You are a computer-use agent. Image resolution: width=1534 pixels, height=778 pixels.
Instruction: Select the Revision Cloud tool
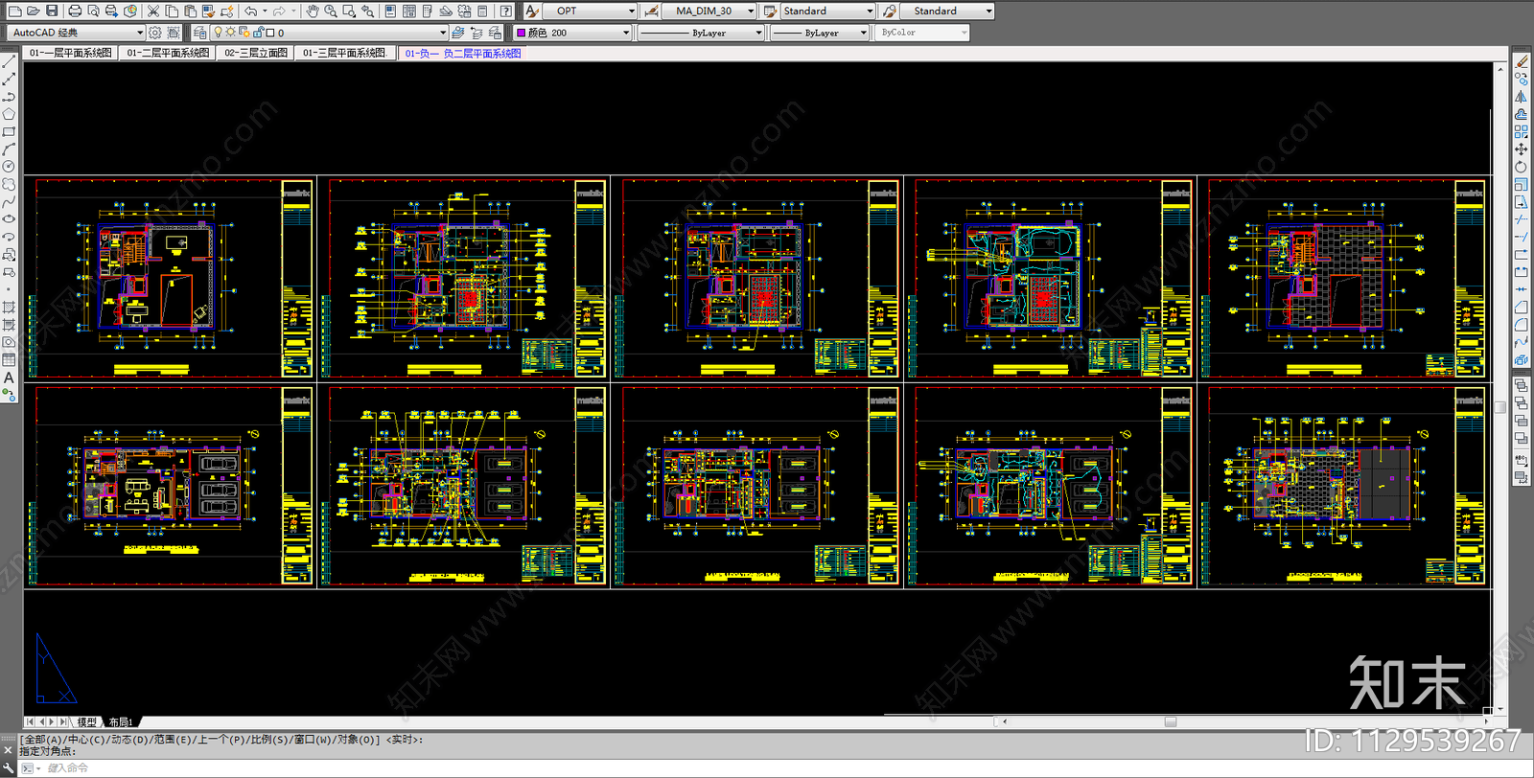(x=9, y=184)
